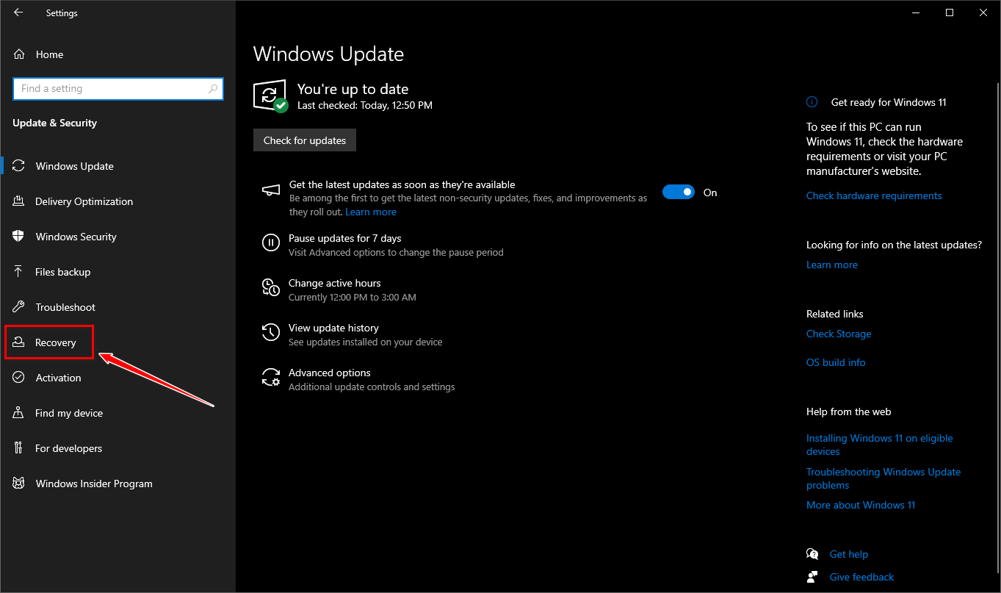Click the clock icon for Change active hours

(271, 287)
